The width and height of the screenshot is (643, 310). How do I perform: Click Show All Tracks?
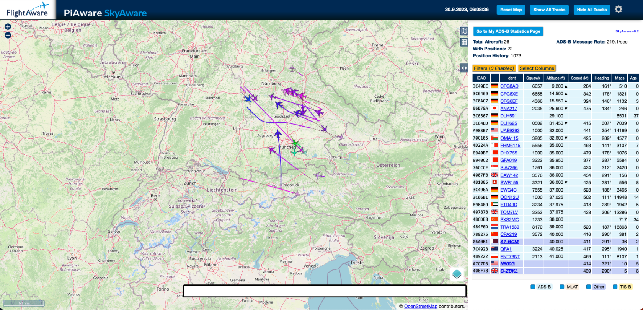click(x=549, y=10)
